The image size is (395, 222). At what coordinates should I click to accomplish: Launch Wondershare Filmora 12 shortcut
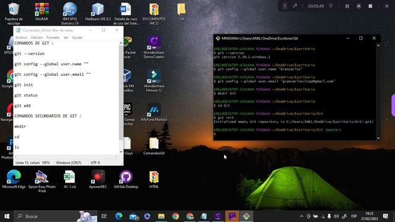(154, 81)
